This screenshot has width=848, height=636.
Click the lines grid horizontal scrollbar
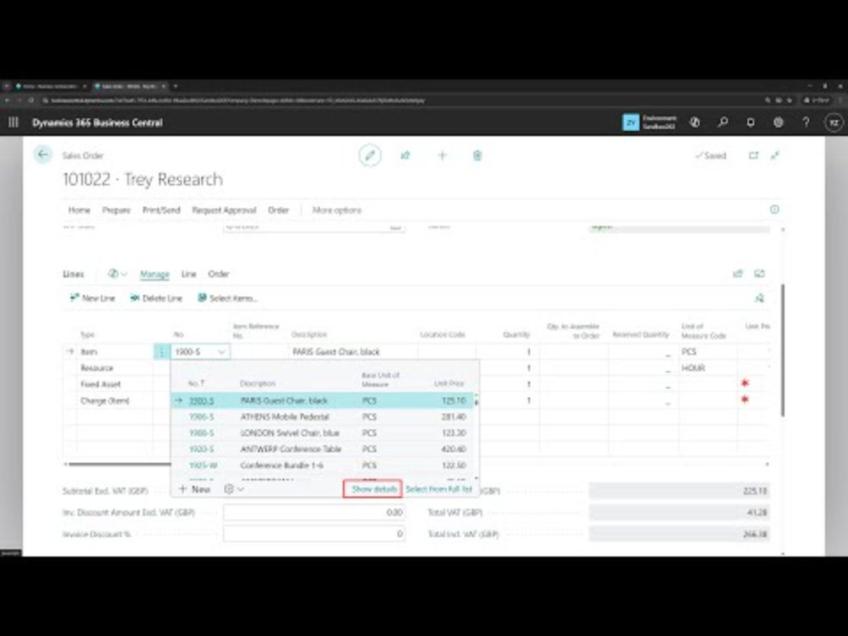coord(119,464)
